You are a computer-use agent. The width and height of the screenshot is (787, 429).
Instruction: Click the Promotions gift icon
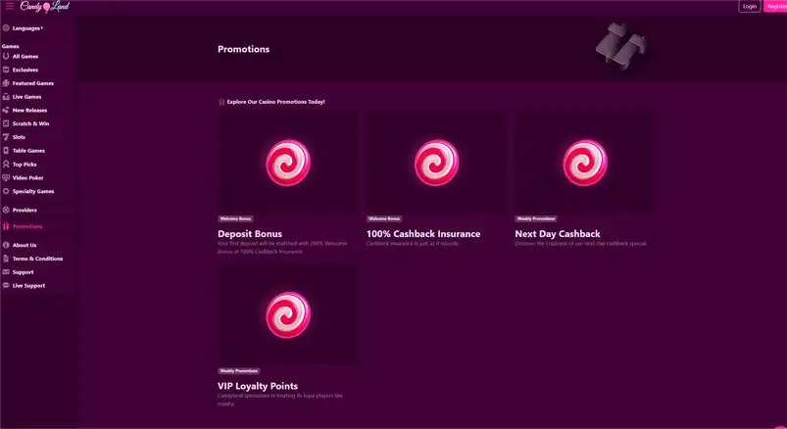click(x=6, y=226)
